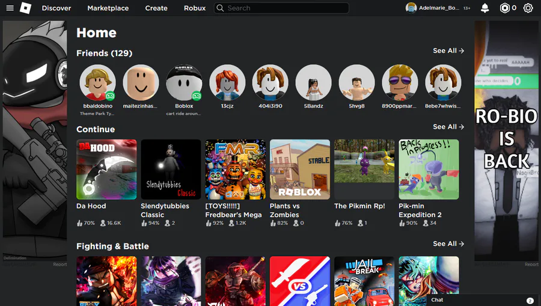This screenshot has width=541, height=306.
Task: Open the Chat panel bar
Action: pos(482,300)
